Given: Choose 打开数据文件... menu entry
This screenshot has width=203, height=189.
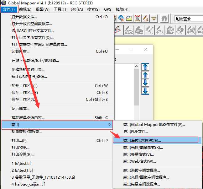Looking at the screenshot, I should 58,17.
